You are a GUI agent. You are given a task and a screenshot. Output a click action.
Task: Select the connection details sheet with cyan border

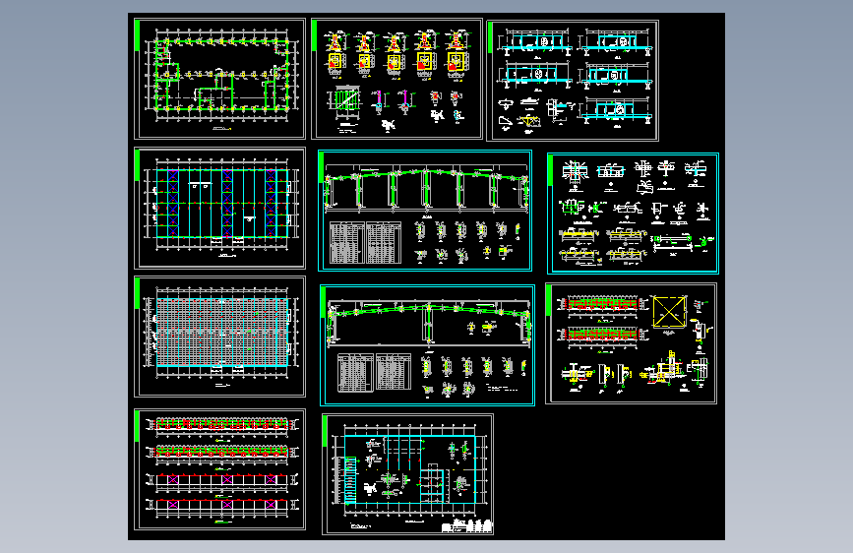pos(633,214)
